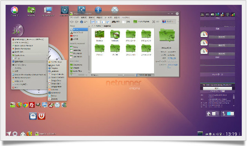Image resolution: width=247 pixels, height=146 pixels.
Task: Open Dolphin's binoculars search tool
Action: (116, 22)
